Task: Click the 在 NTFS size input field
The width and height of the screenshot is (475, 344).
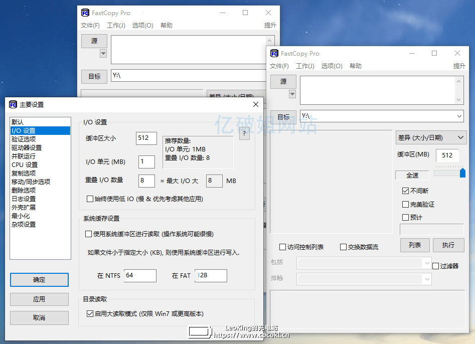Action: coord(140,276)
